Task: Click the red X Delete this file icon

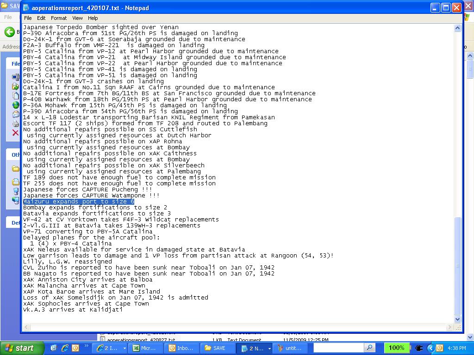Action: tap(15, 133)
